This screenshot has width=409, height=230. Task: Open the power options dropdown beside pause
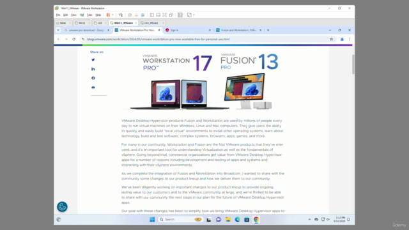click(112, 15)
